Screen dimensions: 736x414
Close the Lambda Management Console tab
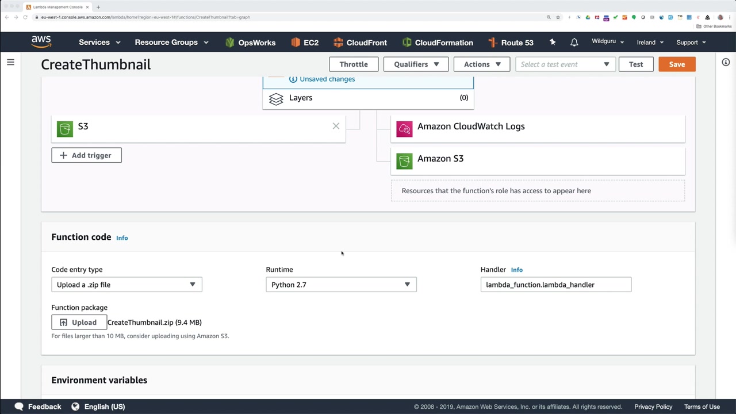coord(89,7)
